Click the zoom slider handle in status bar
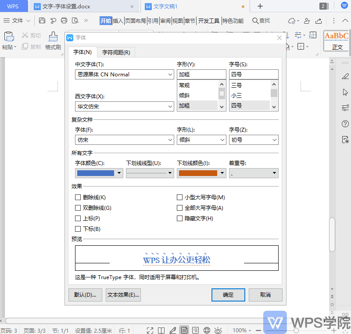The width and height of the screenshot is (351, 334). click(296, 330)
